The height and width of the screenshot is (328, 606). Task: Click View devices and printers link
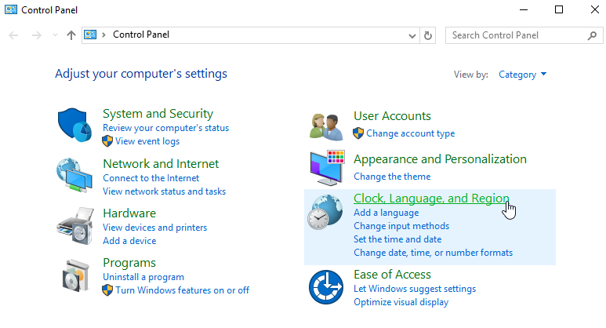pyautogui.click(x=154, y=228)
